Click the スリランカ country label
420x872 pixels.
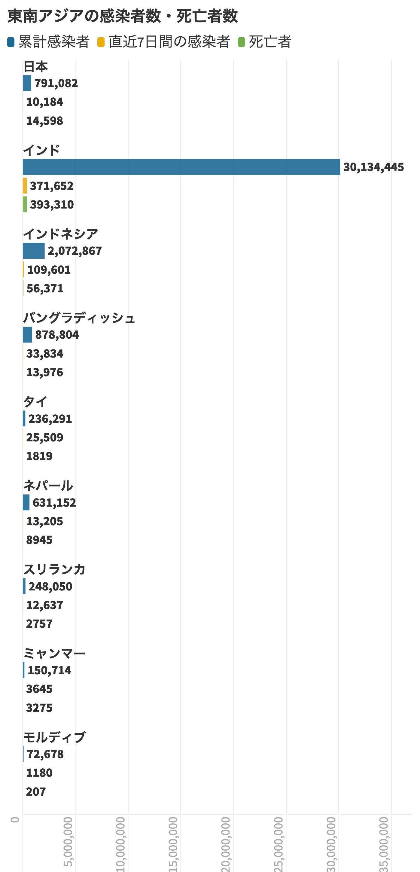click(54, 569)
